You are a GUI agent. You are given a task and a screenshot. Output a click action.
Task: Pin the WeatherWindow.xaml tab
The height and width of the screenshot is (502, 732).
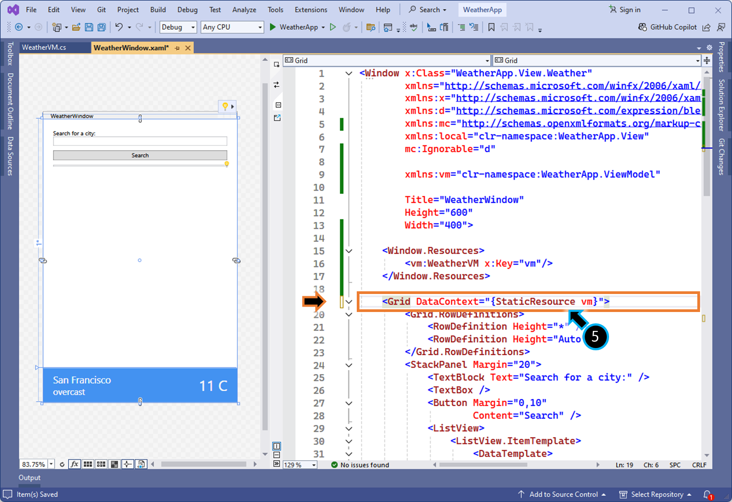[177, 48]
